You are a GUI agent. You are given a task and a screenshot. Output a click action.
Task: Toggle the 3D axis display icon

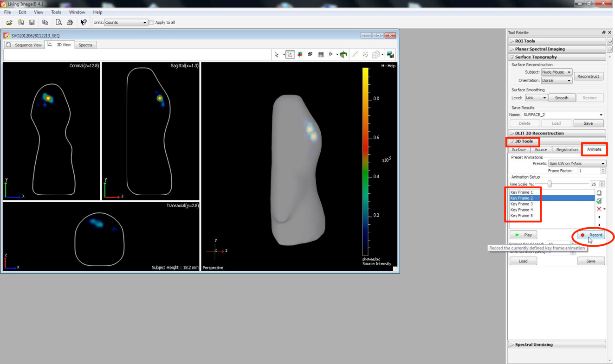tap(290, 55)
